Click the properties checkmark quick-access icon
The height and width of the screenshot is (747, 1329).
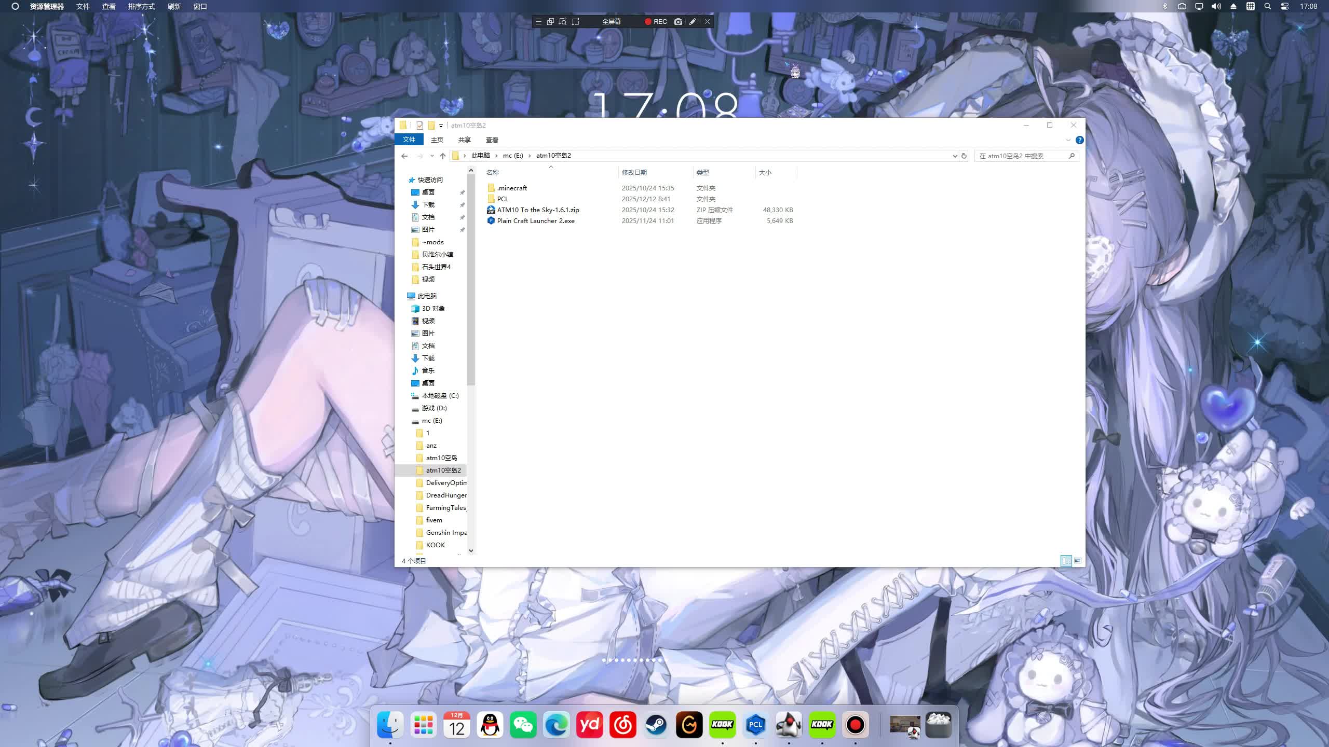(420, 126)
